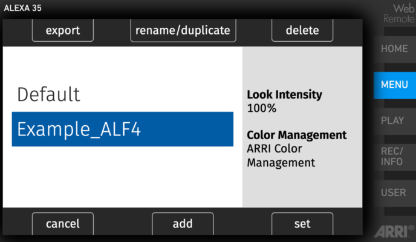Viewport: 416px width, 242px height.
Task: Click empty list area below Example_ALF4
Action: (123, 177)
